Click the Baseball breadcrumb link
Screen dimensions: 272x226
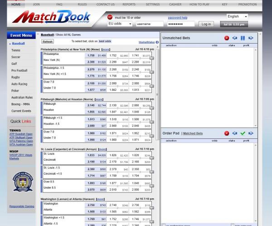[x=47, y=35]
